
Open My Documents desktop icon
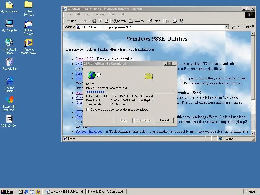click(9, 7)
